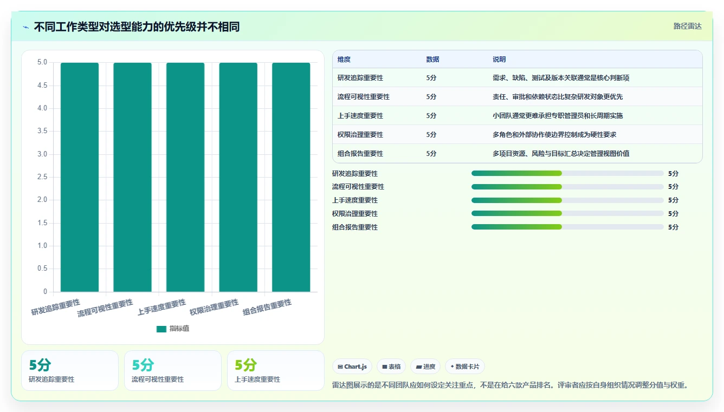Image resolution: width=724 pixels, height=412 pixels.
Task: Click the 研发追踪重要性 x-axis label
Action: click(55, 307)
